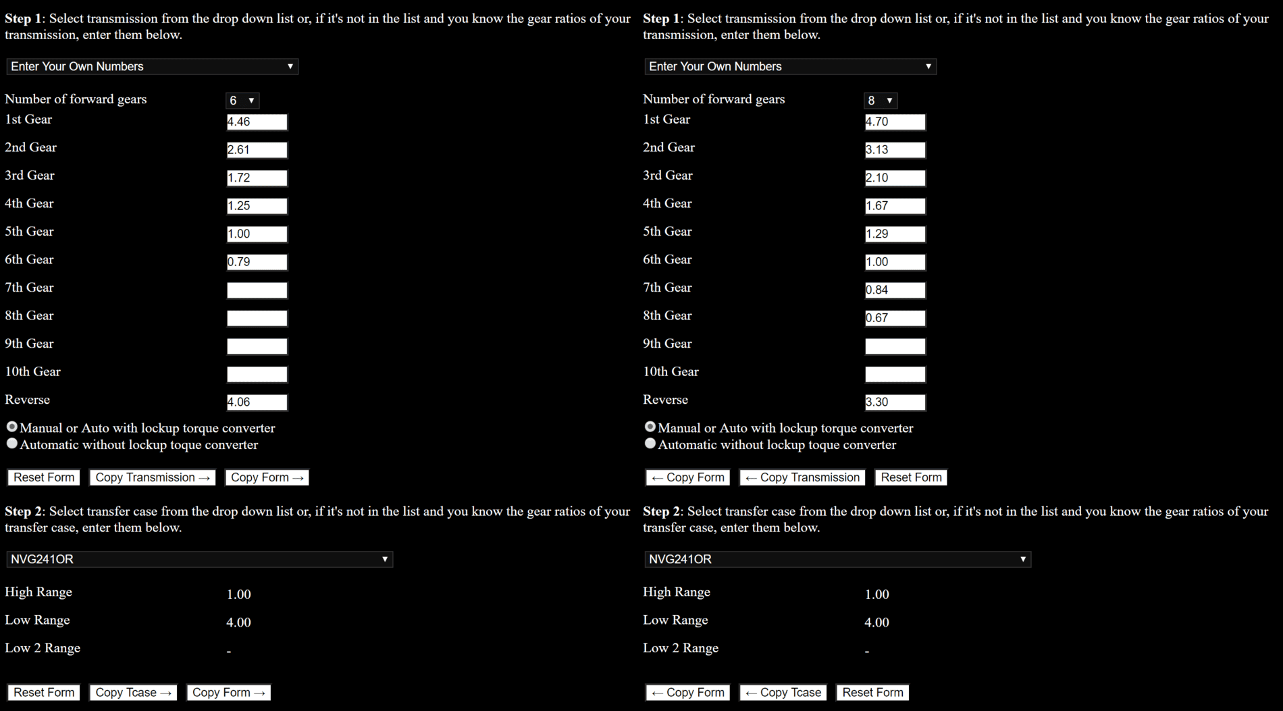Viewport: 1283px width, 711px height.
Task: Click right Reverse field with 3.30
Action: 895,402
